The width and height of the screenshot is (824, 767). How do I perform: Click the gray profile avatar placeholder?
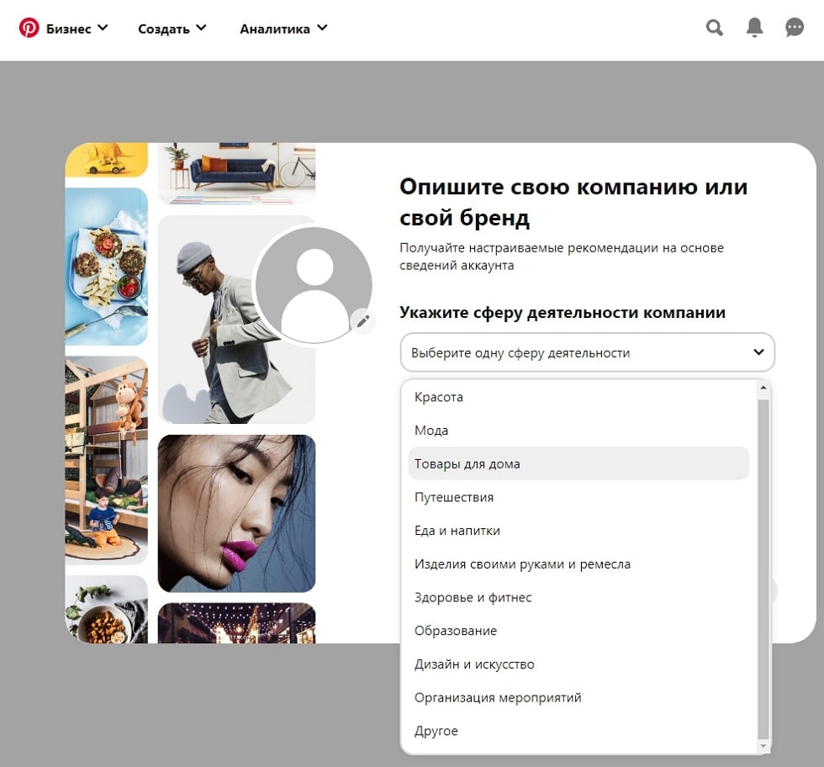point(314,284)
